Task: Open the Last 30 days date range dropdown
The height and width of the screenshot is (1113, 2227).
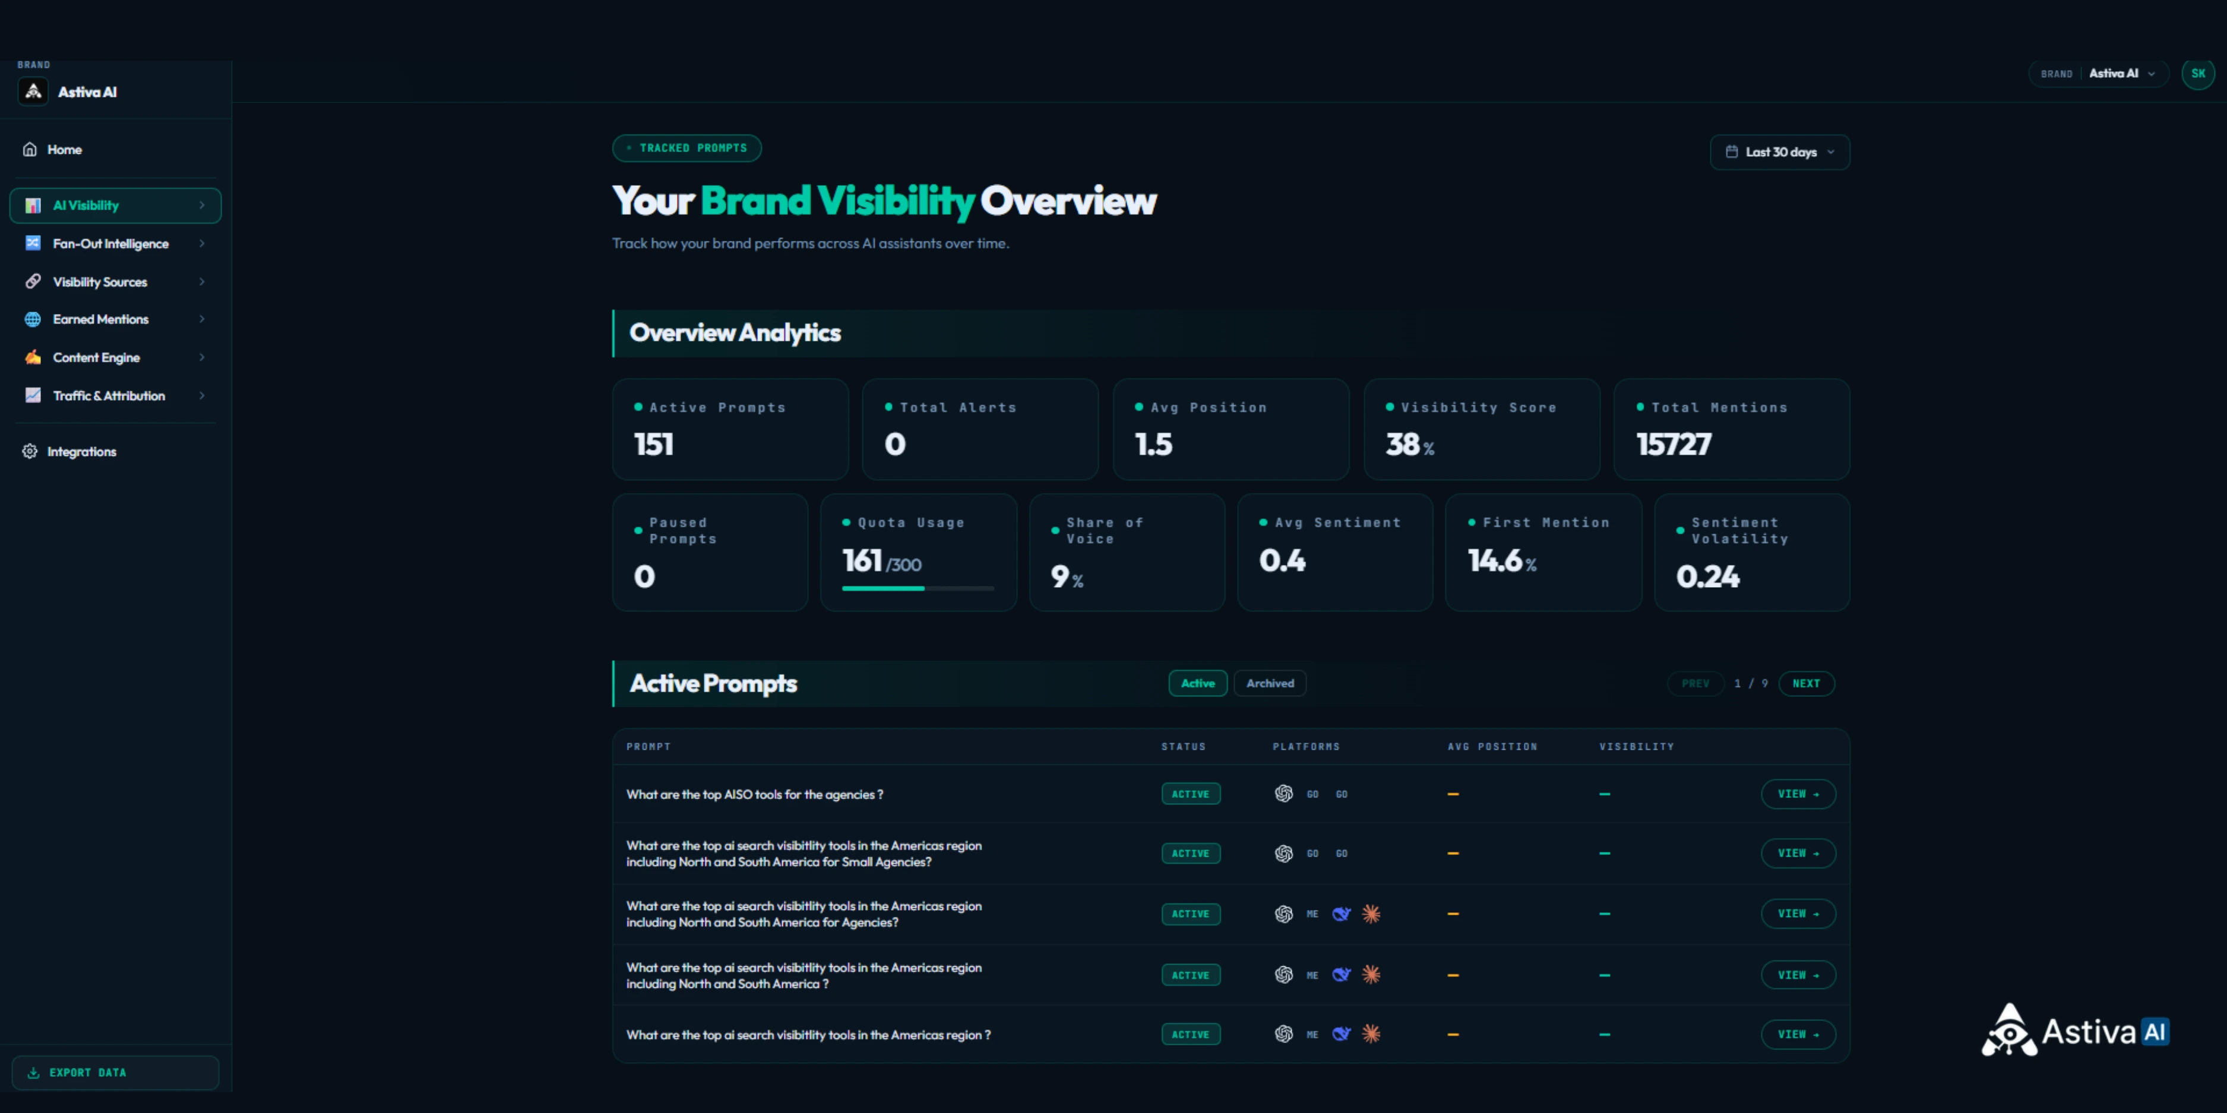Action: pyautogui.click(x=1779, y=152)
